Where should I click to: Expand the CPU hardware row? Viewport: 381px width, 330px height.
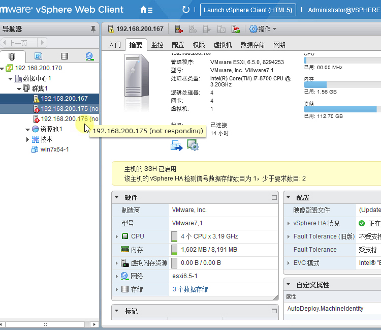117,236
